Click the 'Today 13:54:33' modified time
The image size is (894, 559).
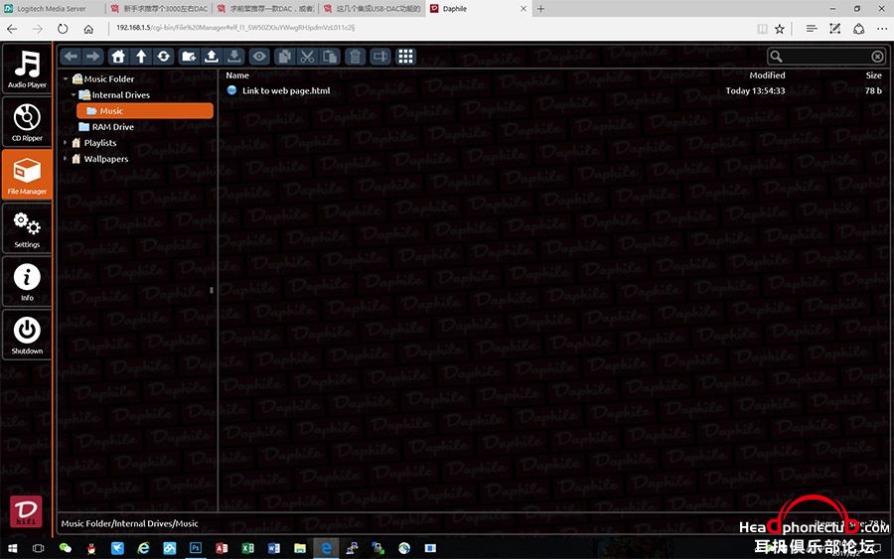[755, 90]
